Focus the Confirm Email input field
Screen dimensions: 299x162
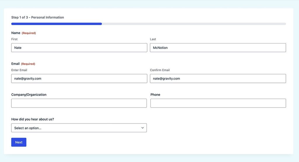pyautogui.click(x=218, y=78)
